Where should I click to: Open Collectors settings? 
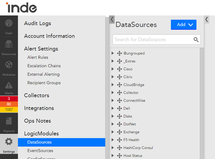pos(37,95)
